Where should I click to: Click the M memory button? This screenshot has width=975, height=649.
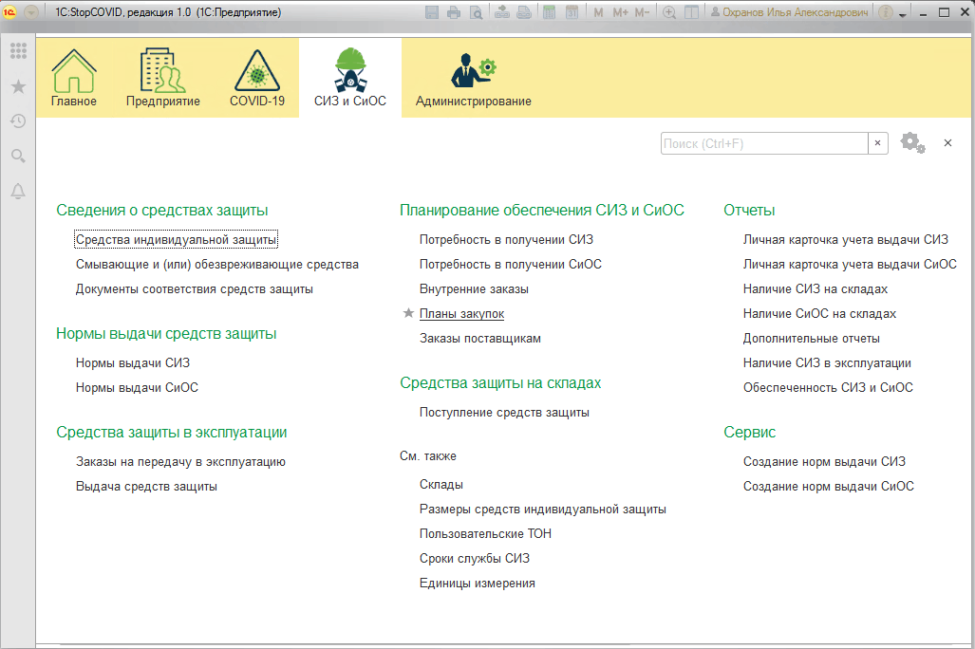click(598, 12)
